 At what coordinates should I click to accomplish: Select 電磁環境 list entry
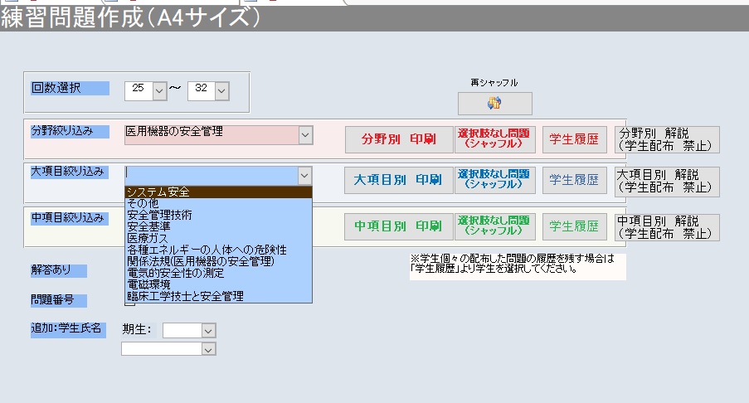(x=218, y=284)
